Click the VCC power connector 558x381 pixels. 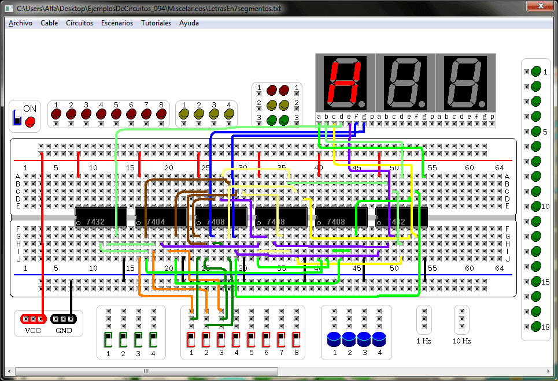click(33, 319)
